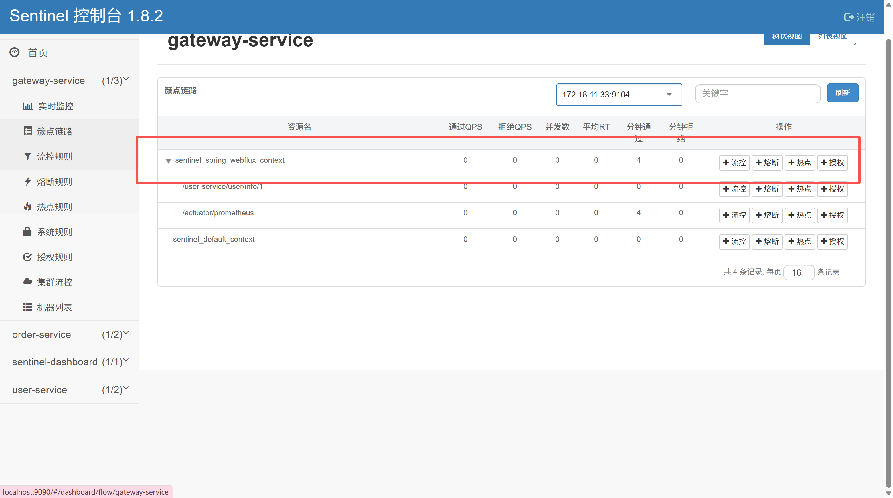The image size is (893, 498).
Task: Click the 并发数 column header
Action: point(557,127)
